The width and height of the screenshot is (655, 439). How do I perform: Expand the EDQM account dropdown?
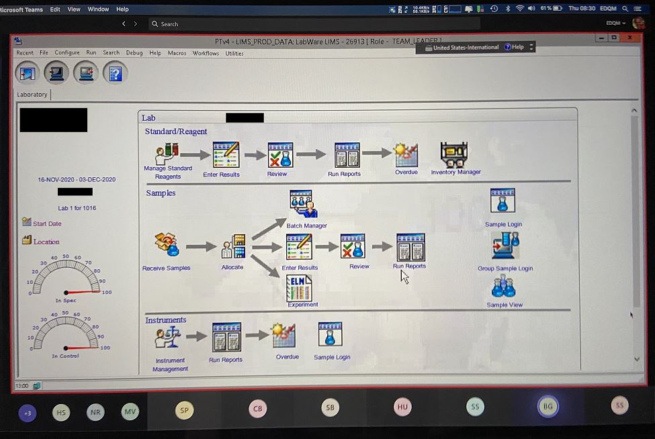(x=615, y=23)
